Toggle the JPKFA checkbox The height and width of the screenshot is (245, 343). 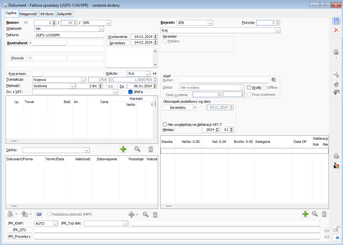coord(130,92)
